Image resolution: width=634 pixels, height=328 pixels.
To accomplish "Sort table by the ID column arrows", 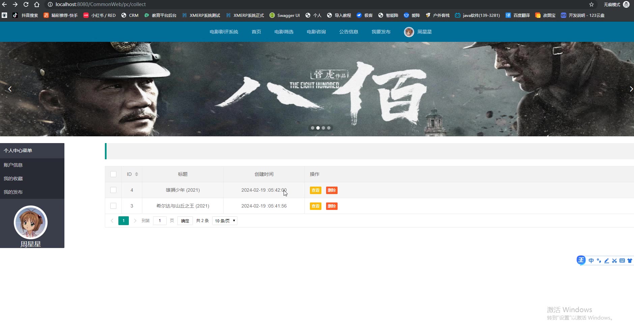I will [x=137, y=174].
